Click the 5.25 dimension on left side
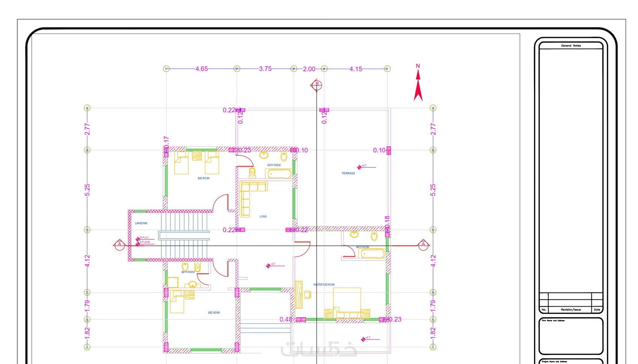This screenshot has height=364, width=638. click(x=87, y=190)
